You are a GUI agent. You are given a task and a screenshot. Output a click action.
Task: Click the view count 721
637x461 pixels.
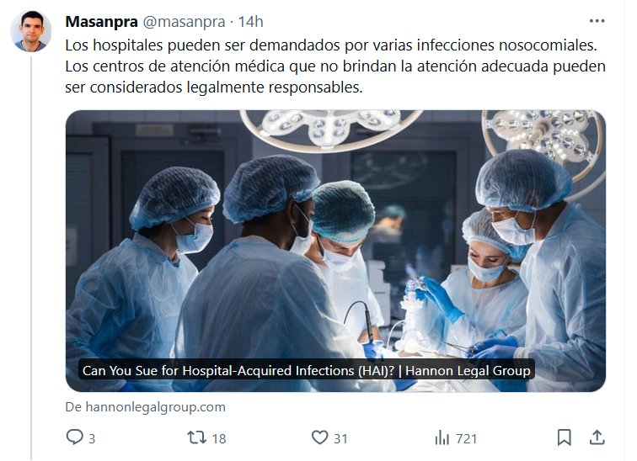pyautogui.click(x=467, y=438)
